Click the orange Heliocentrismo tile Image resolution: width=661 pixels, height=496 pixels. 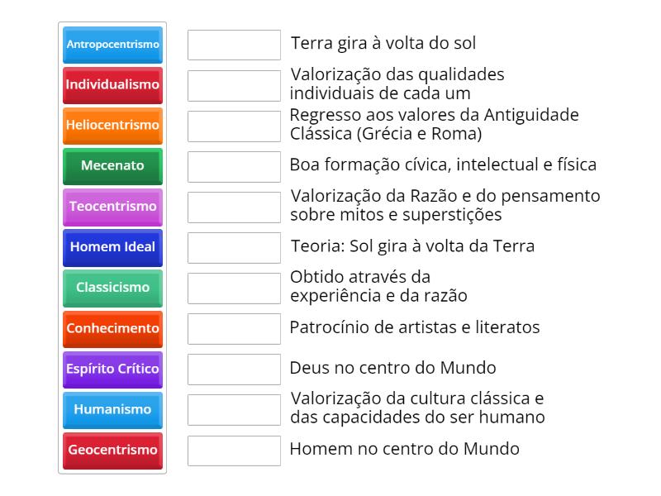(x=112, y=126)
